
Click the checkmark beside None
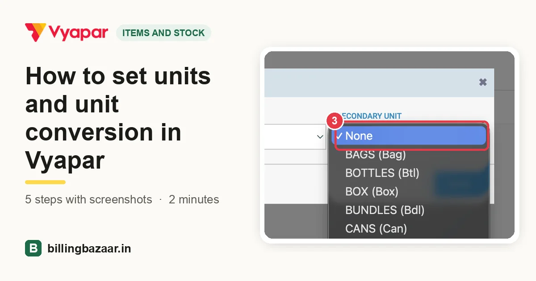pyautogui.click(x=339, y=136)
